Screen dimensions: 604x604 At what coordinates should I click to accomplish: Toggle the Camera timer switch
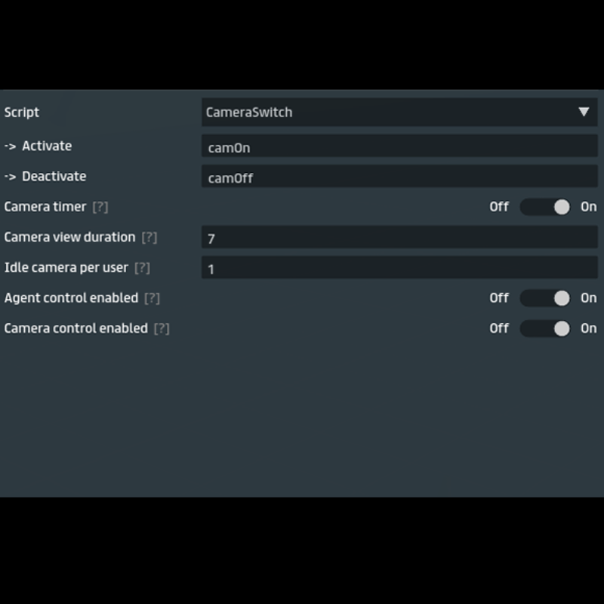point(545,207)
